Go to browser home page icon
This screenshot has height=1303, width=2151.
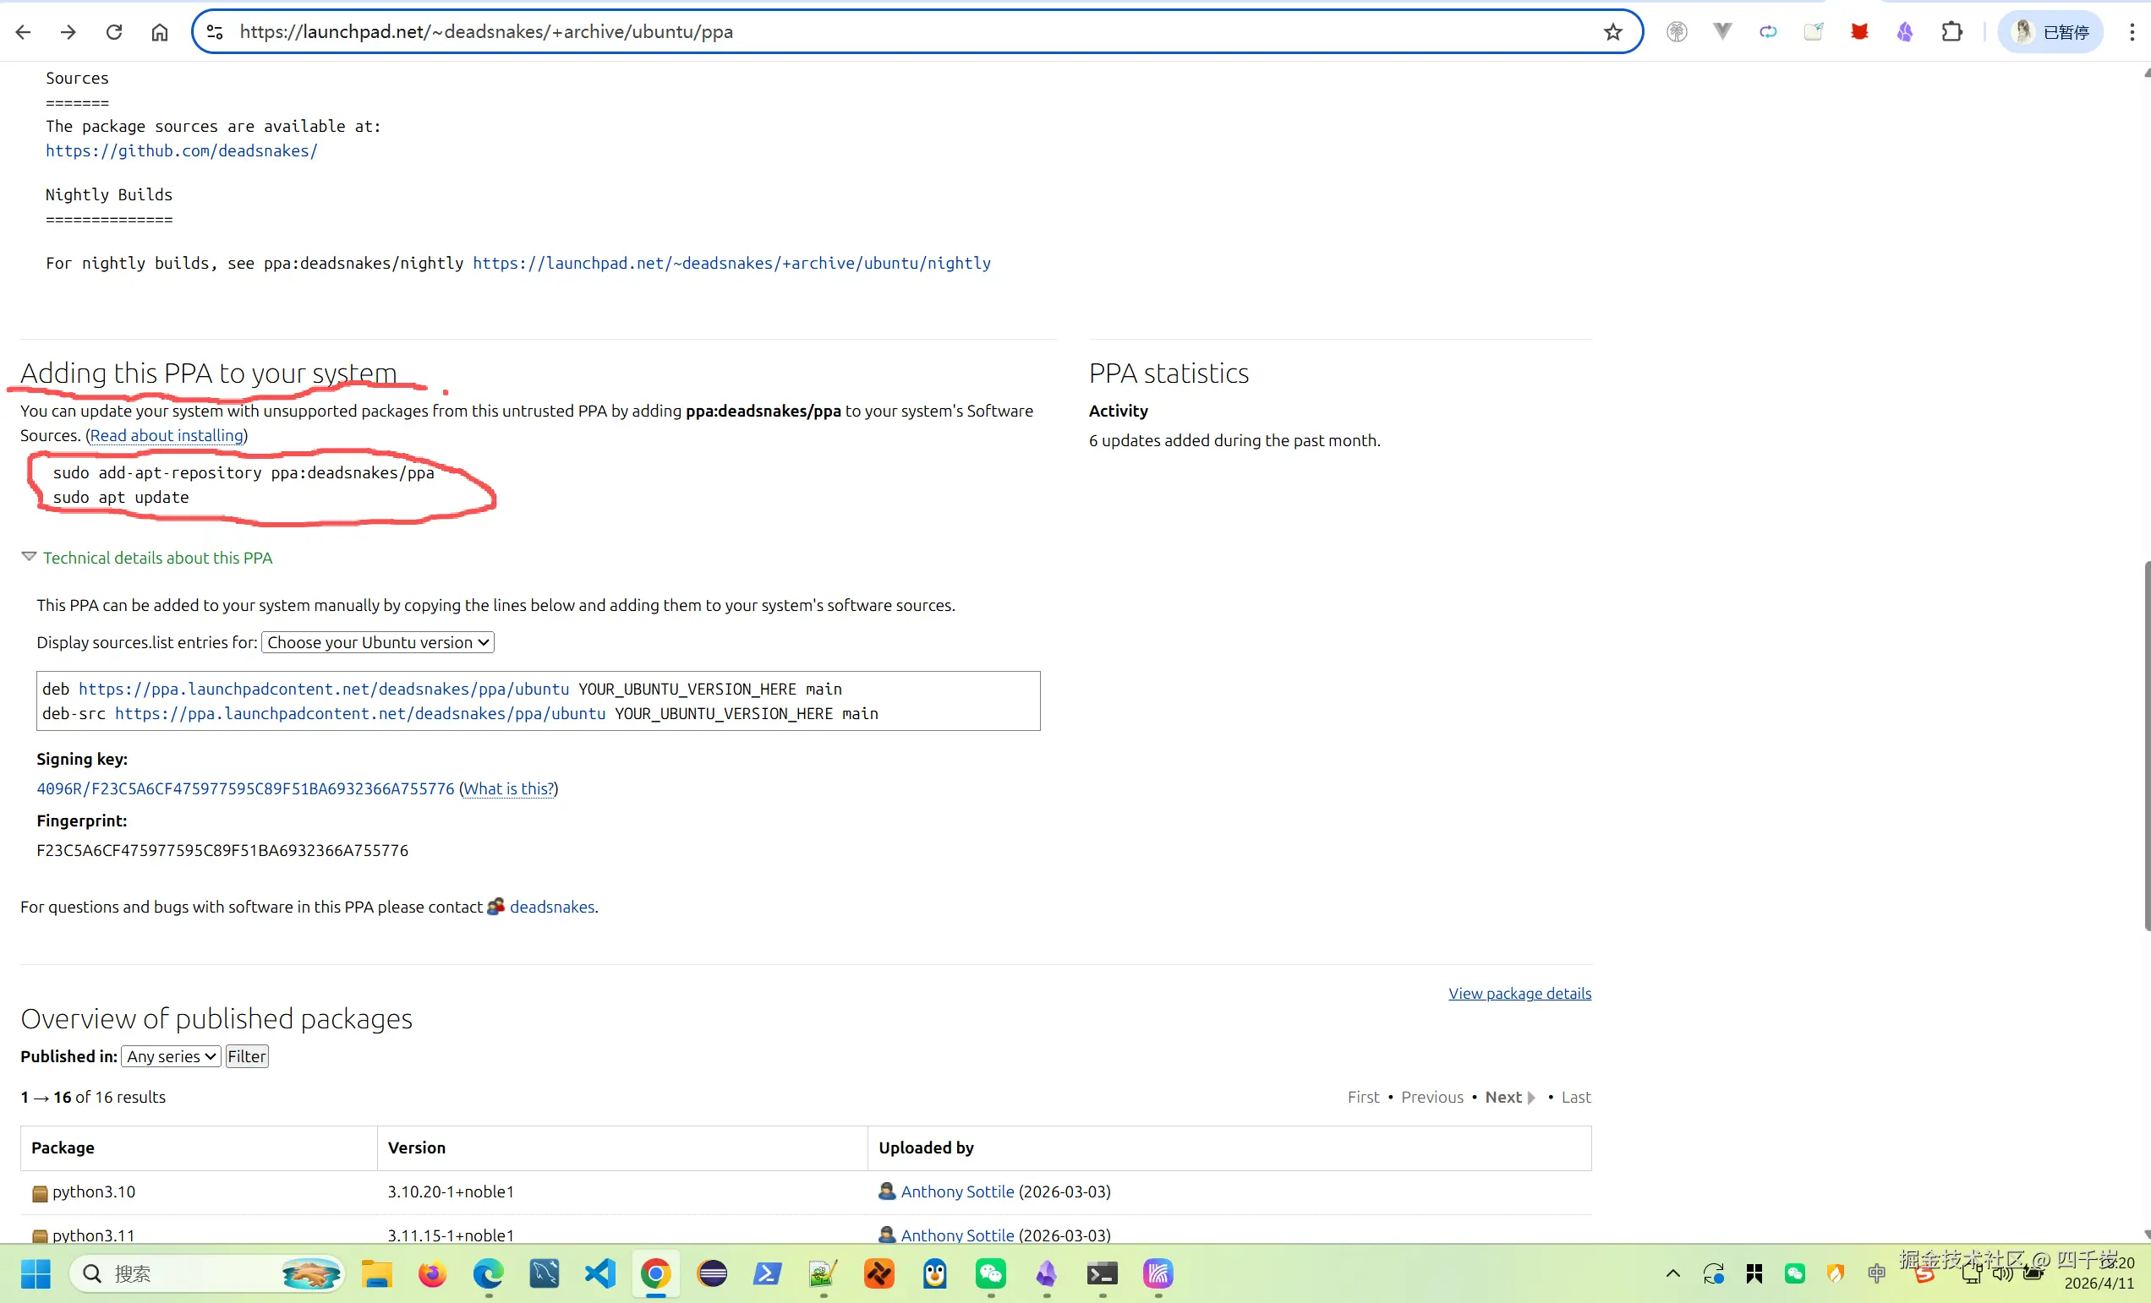[x=159, y=32]
